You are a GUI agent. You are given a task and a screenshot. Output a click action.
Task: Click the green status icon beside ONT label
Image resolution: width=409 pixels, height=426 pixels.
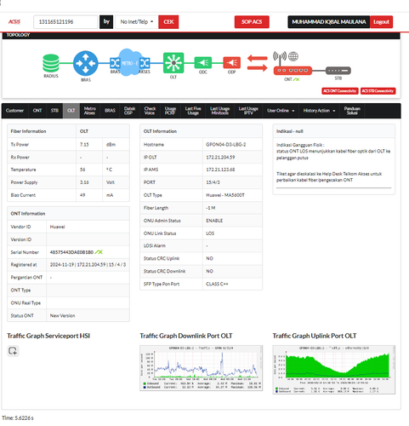click(296, 79)
